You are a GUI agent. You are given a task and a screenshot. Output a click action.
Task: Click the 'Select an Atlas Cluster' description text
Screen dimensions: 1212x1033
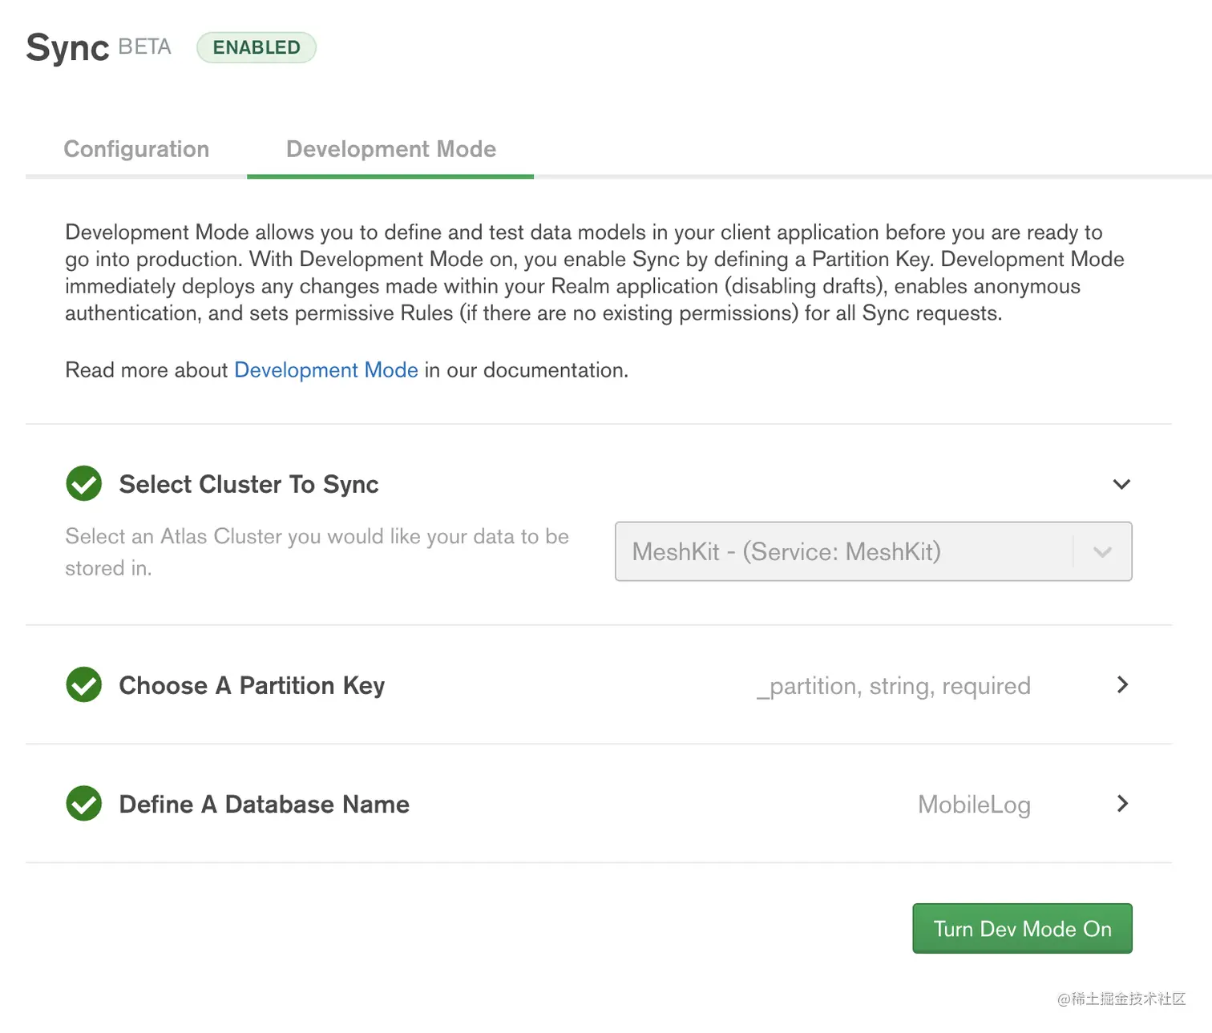pyautogui.click(x=317, y=552)
